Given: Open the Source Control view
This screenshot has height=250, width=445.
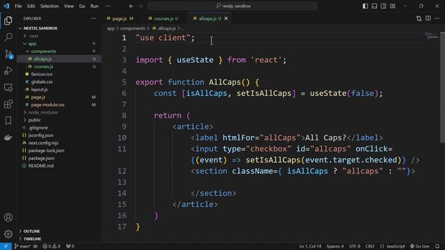Looking at the screenshot, I should [x=8, y=54].
